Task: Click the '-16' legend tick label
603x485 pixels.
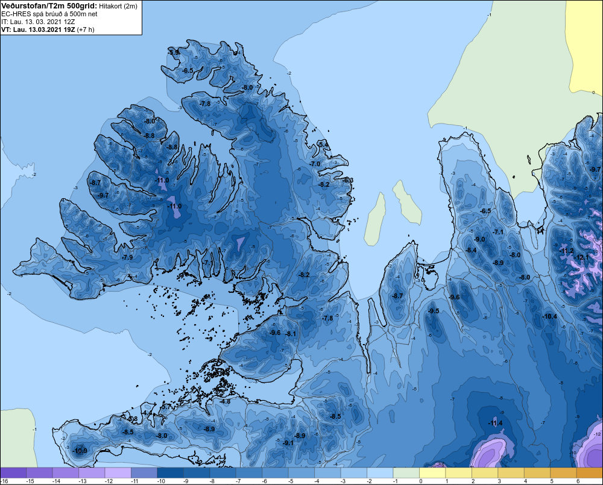Action: coord(4,481)
